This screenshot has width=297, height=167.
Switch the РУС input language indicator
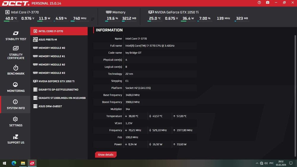[271, 163]
